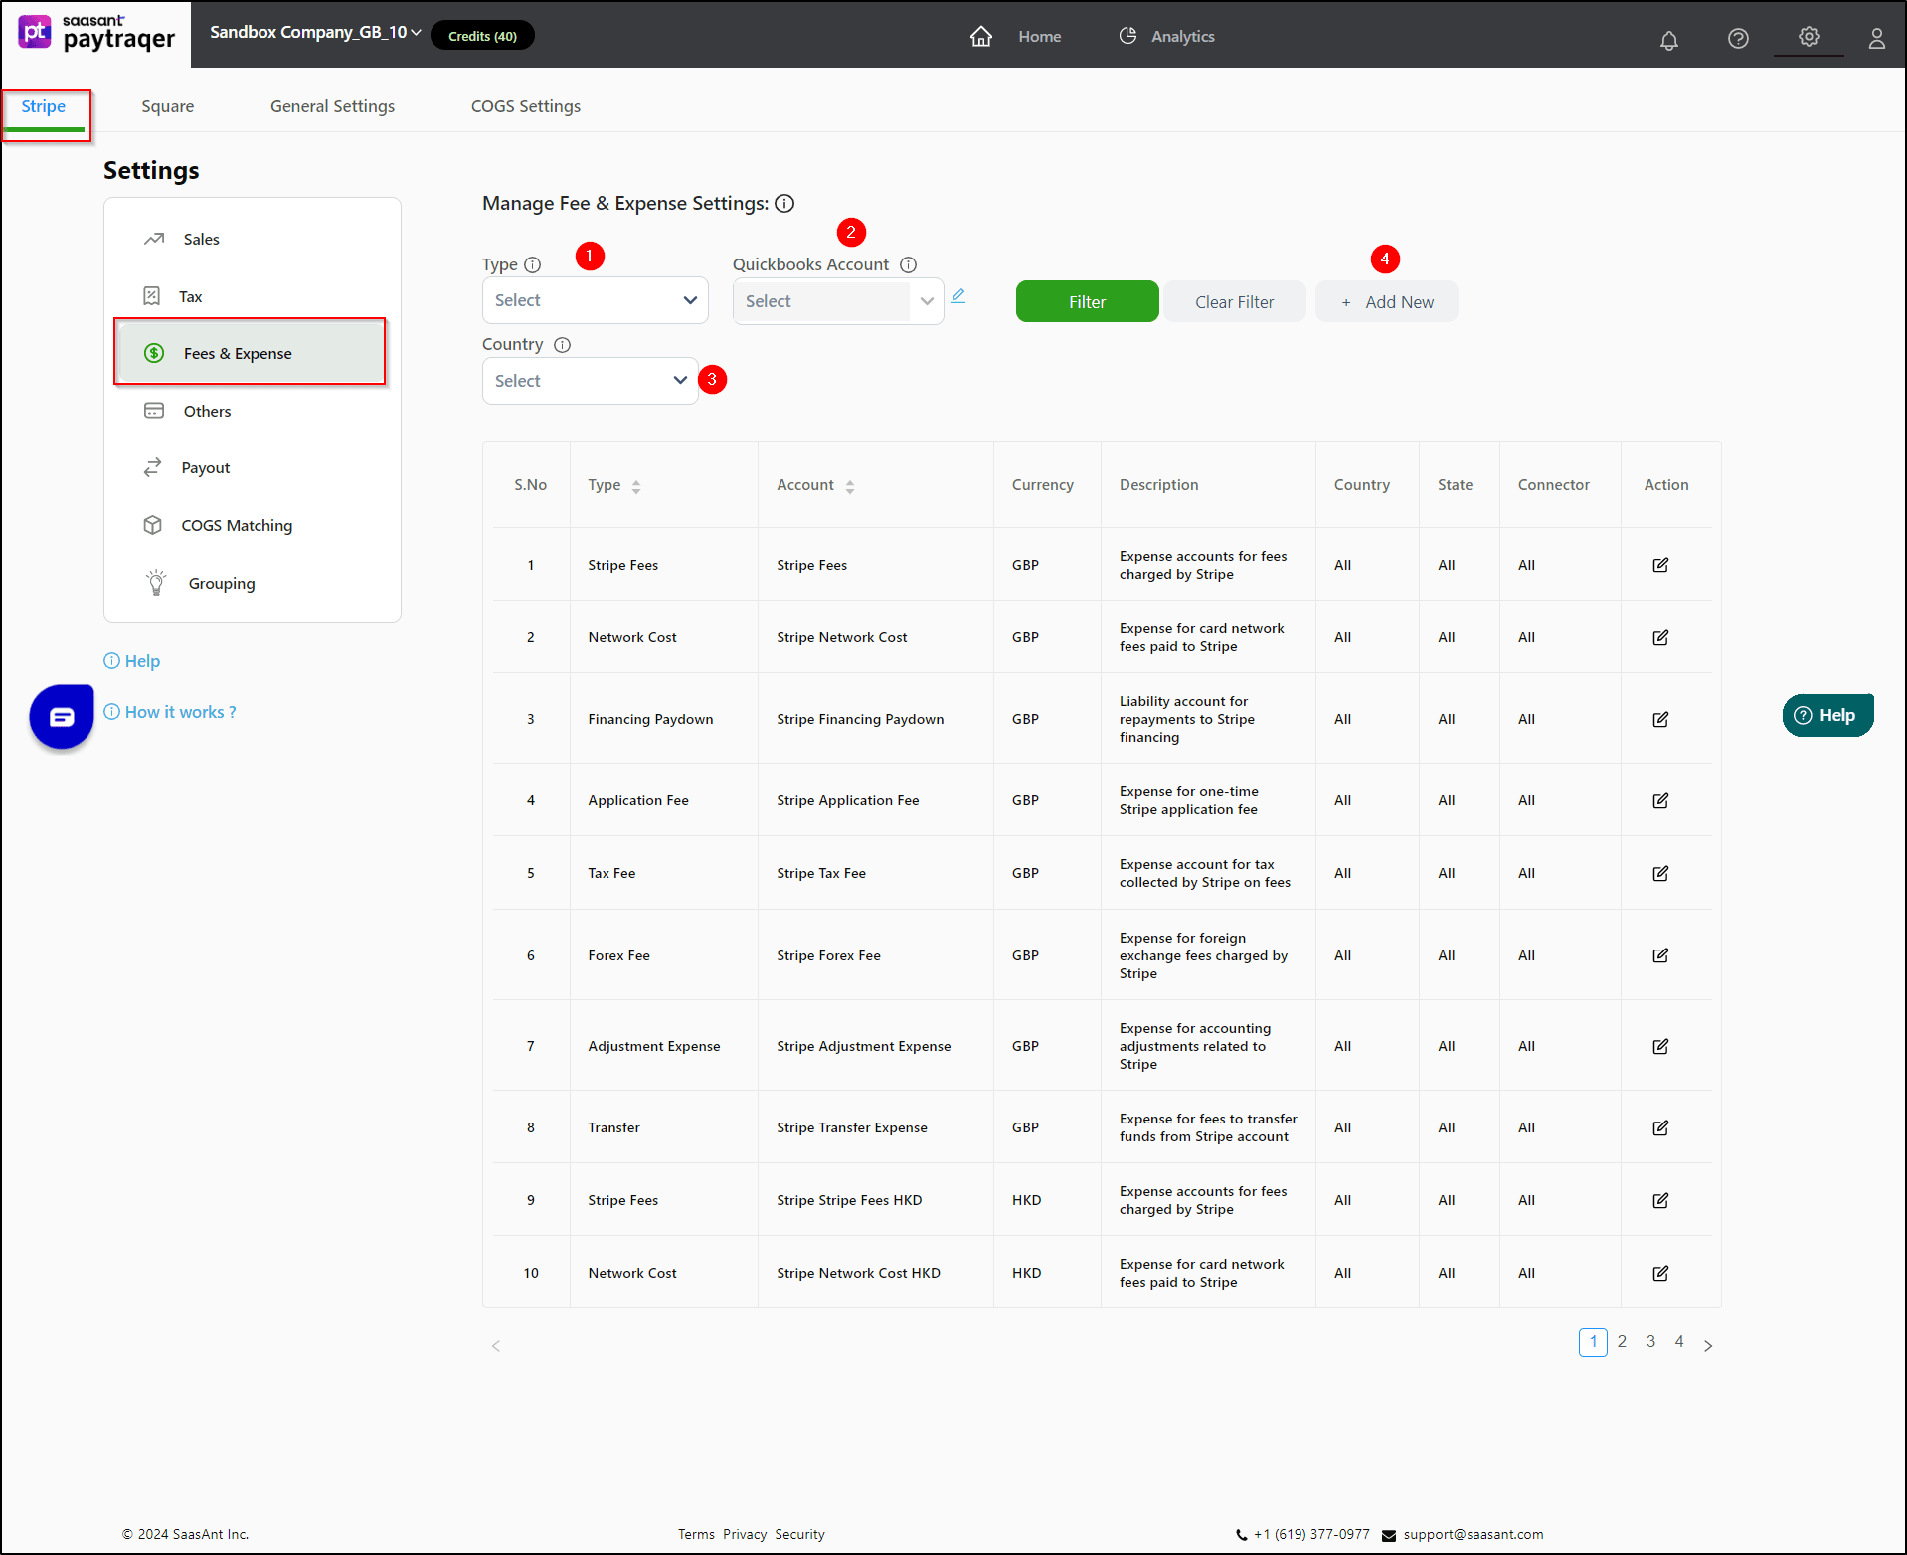Open the Terms footer link
Screen dimensions: 1907x1555
pos(696,1534)
